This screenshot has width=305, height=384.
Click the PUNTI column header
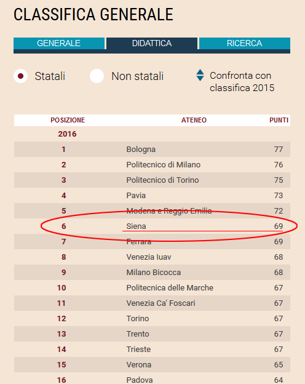279,120
